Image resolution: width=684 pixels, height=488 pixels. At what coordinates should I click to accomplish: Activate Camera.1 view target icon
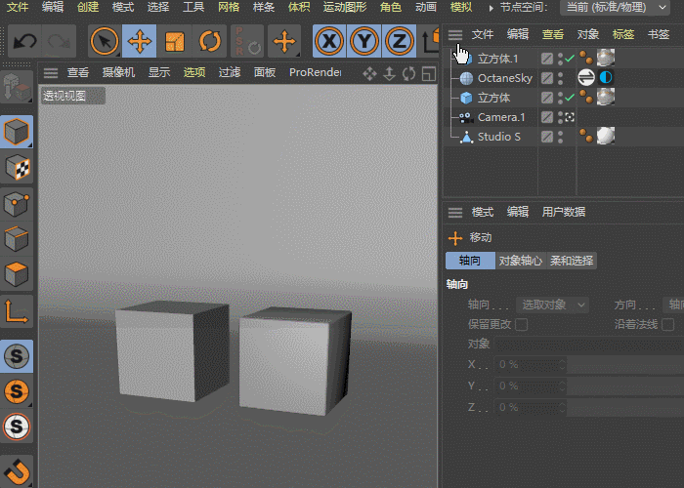tap(570, 117)
